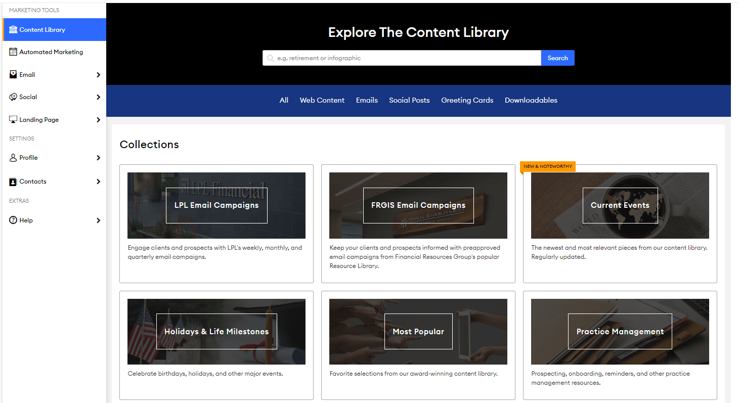Click the Help question mark icon

click(13, 220)
